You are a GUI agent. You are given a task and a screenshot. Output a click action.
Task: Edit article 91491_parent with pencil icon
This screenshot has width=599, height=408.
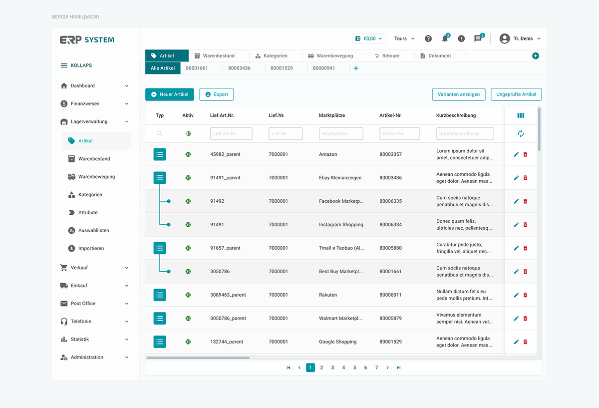pos(516,178)
